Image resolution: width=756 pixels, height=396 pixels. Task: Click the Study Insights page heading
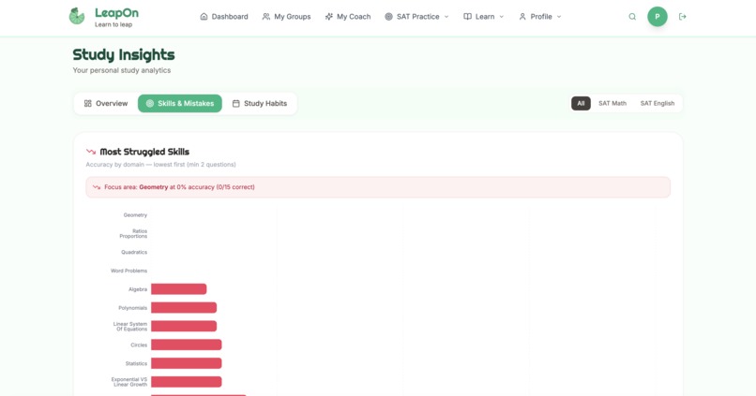point(124,55)
